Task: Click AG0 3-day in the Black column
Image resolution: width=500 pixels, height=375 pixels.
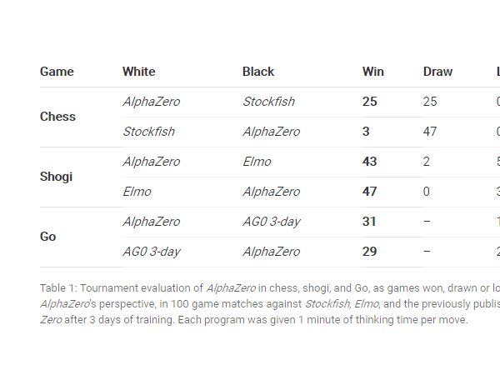Action: pyautogui.click(x=271, y=222)
